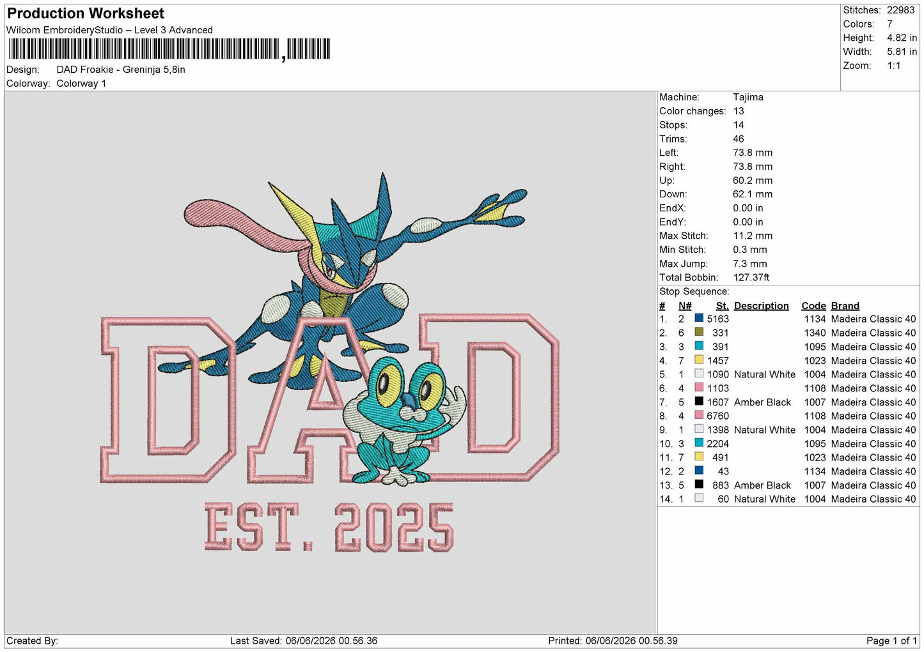Viewport: 924px width, 652px height.
Task: Pick the blue swatch with 43 stitches
Action: [699, 471]
